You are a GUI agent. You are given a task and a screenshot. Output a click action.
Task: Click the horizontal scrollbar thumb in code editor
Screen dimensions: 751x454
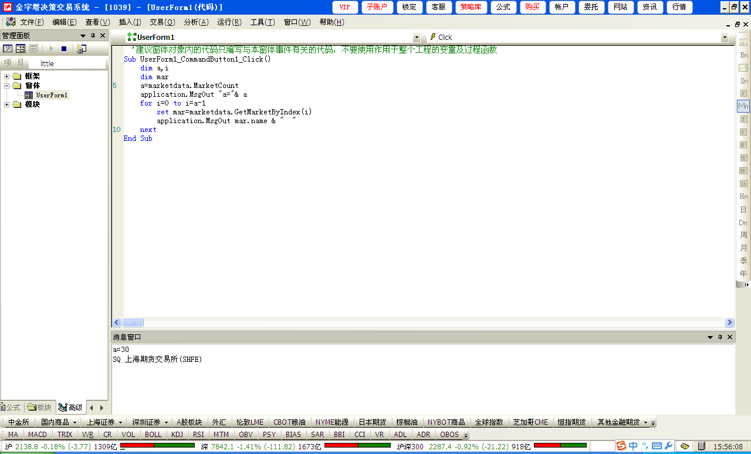tap(133, 323)
